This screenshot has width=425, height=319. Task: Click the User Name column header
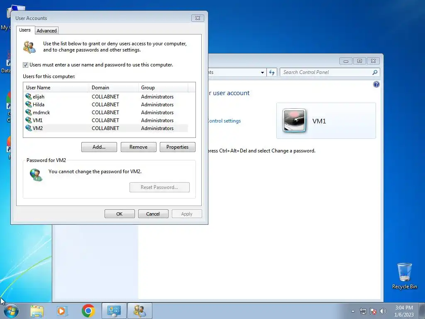pyautogui.click(x=56, y=87)
